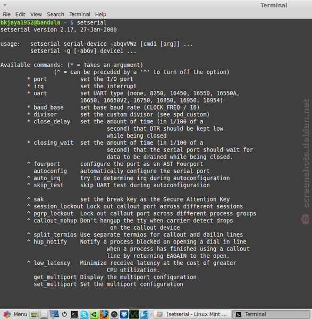
Task: Open the Search menu
Action: pyautogui.click(x=55, y=14)
